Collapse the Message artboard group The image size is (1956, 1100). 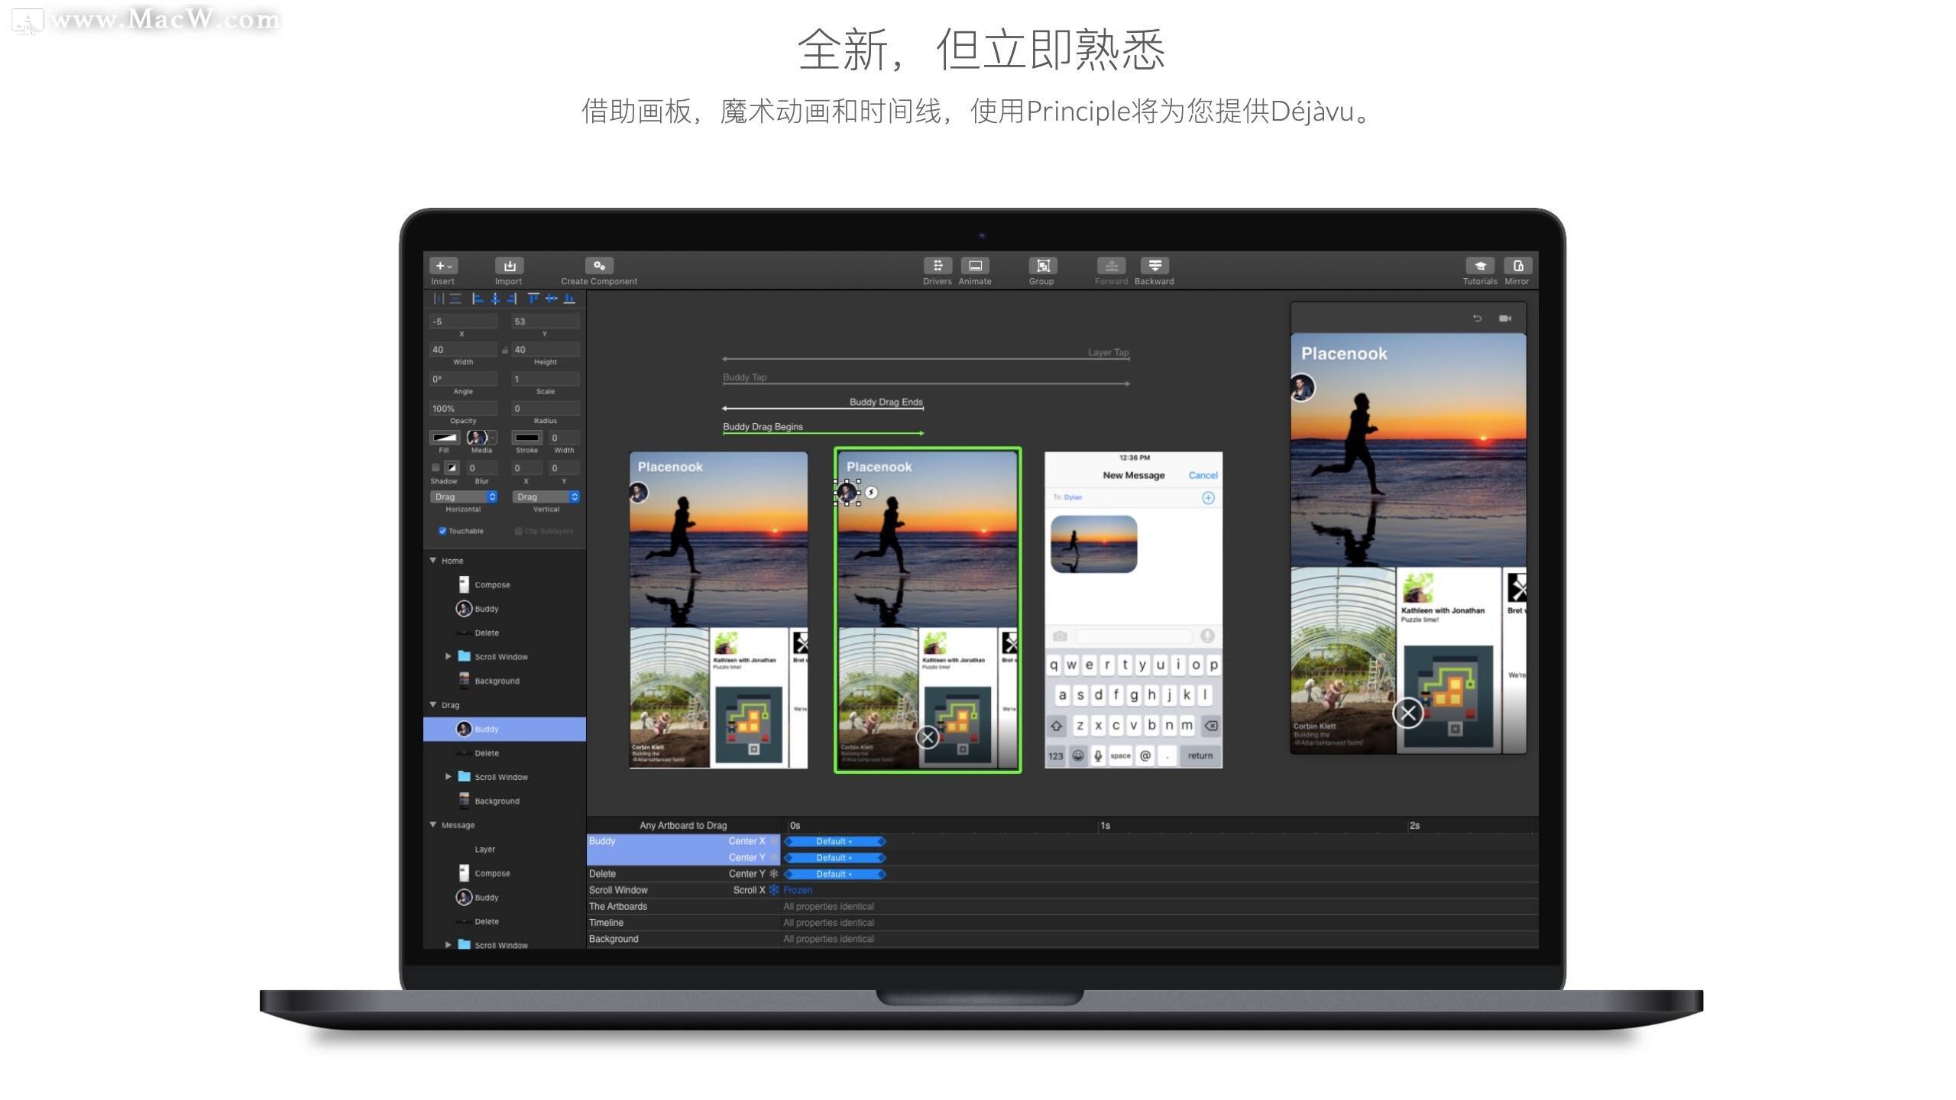433,825
